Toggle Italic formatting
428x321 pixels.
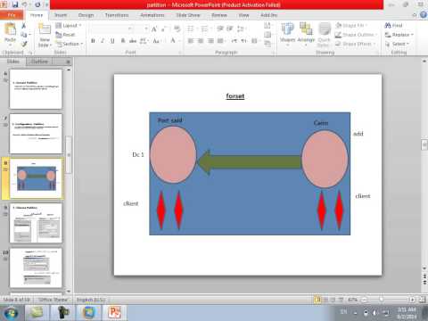pos(103,41)
